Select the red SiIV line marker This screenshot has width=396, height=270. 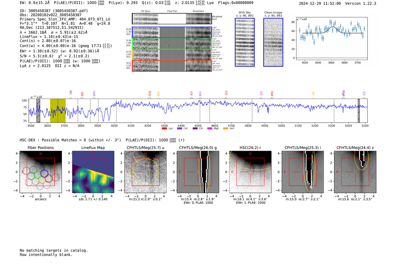(x=150, y=94)
